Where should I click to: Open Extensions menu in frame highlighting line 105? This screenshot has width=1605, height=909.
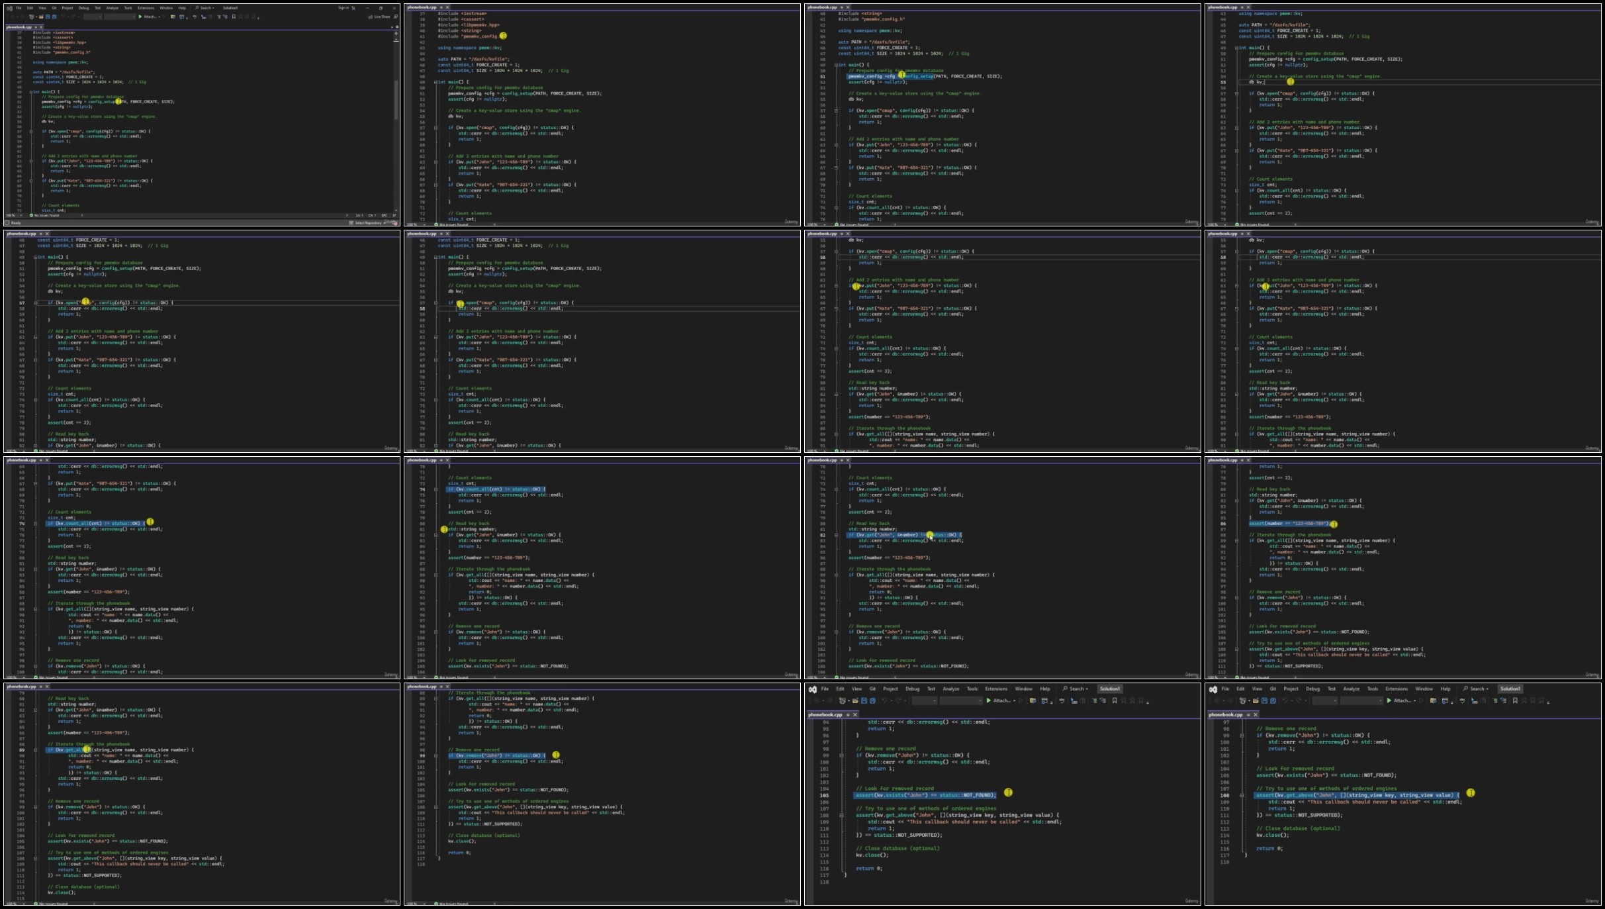pyautogui.click(x=996, y=689)
